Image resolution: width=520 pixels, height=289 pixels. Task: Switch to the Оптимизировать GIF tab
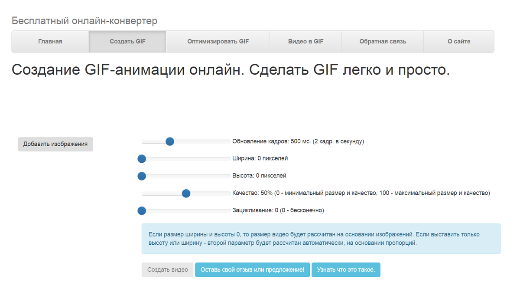(218, 41)
